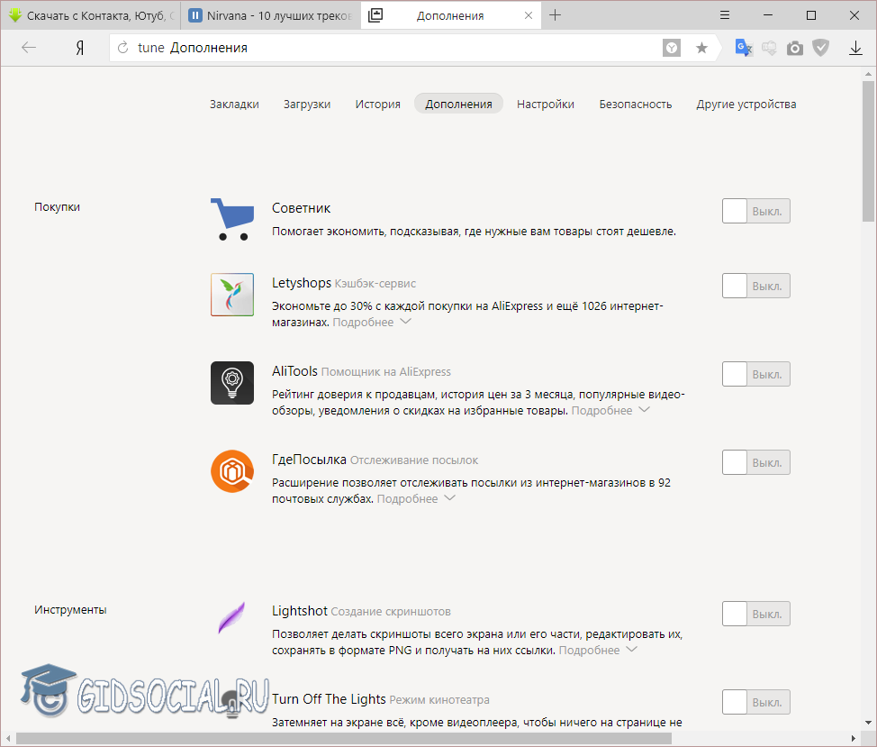Click the Советник extension title
This screenshot has width=877, height=747.
[301, 208]
